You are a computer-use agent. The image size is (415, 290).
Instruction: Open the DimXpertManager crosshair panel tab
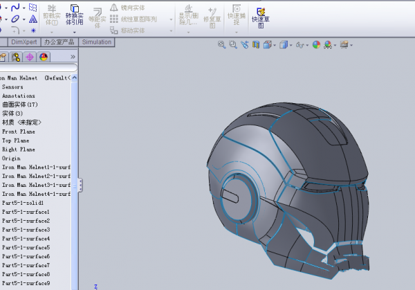click(x=30, y=57)
